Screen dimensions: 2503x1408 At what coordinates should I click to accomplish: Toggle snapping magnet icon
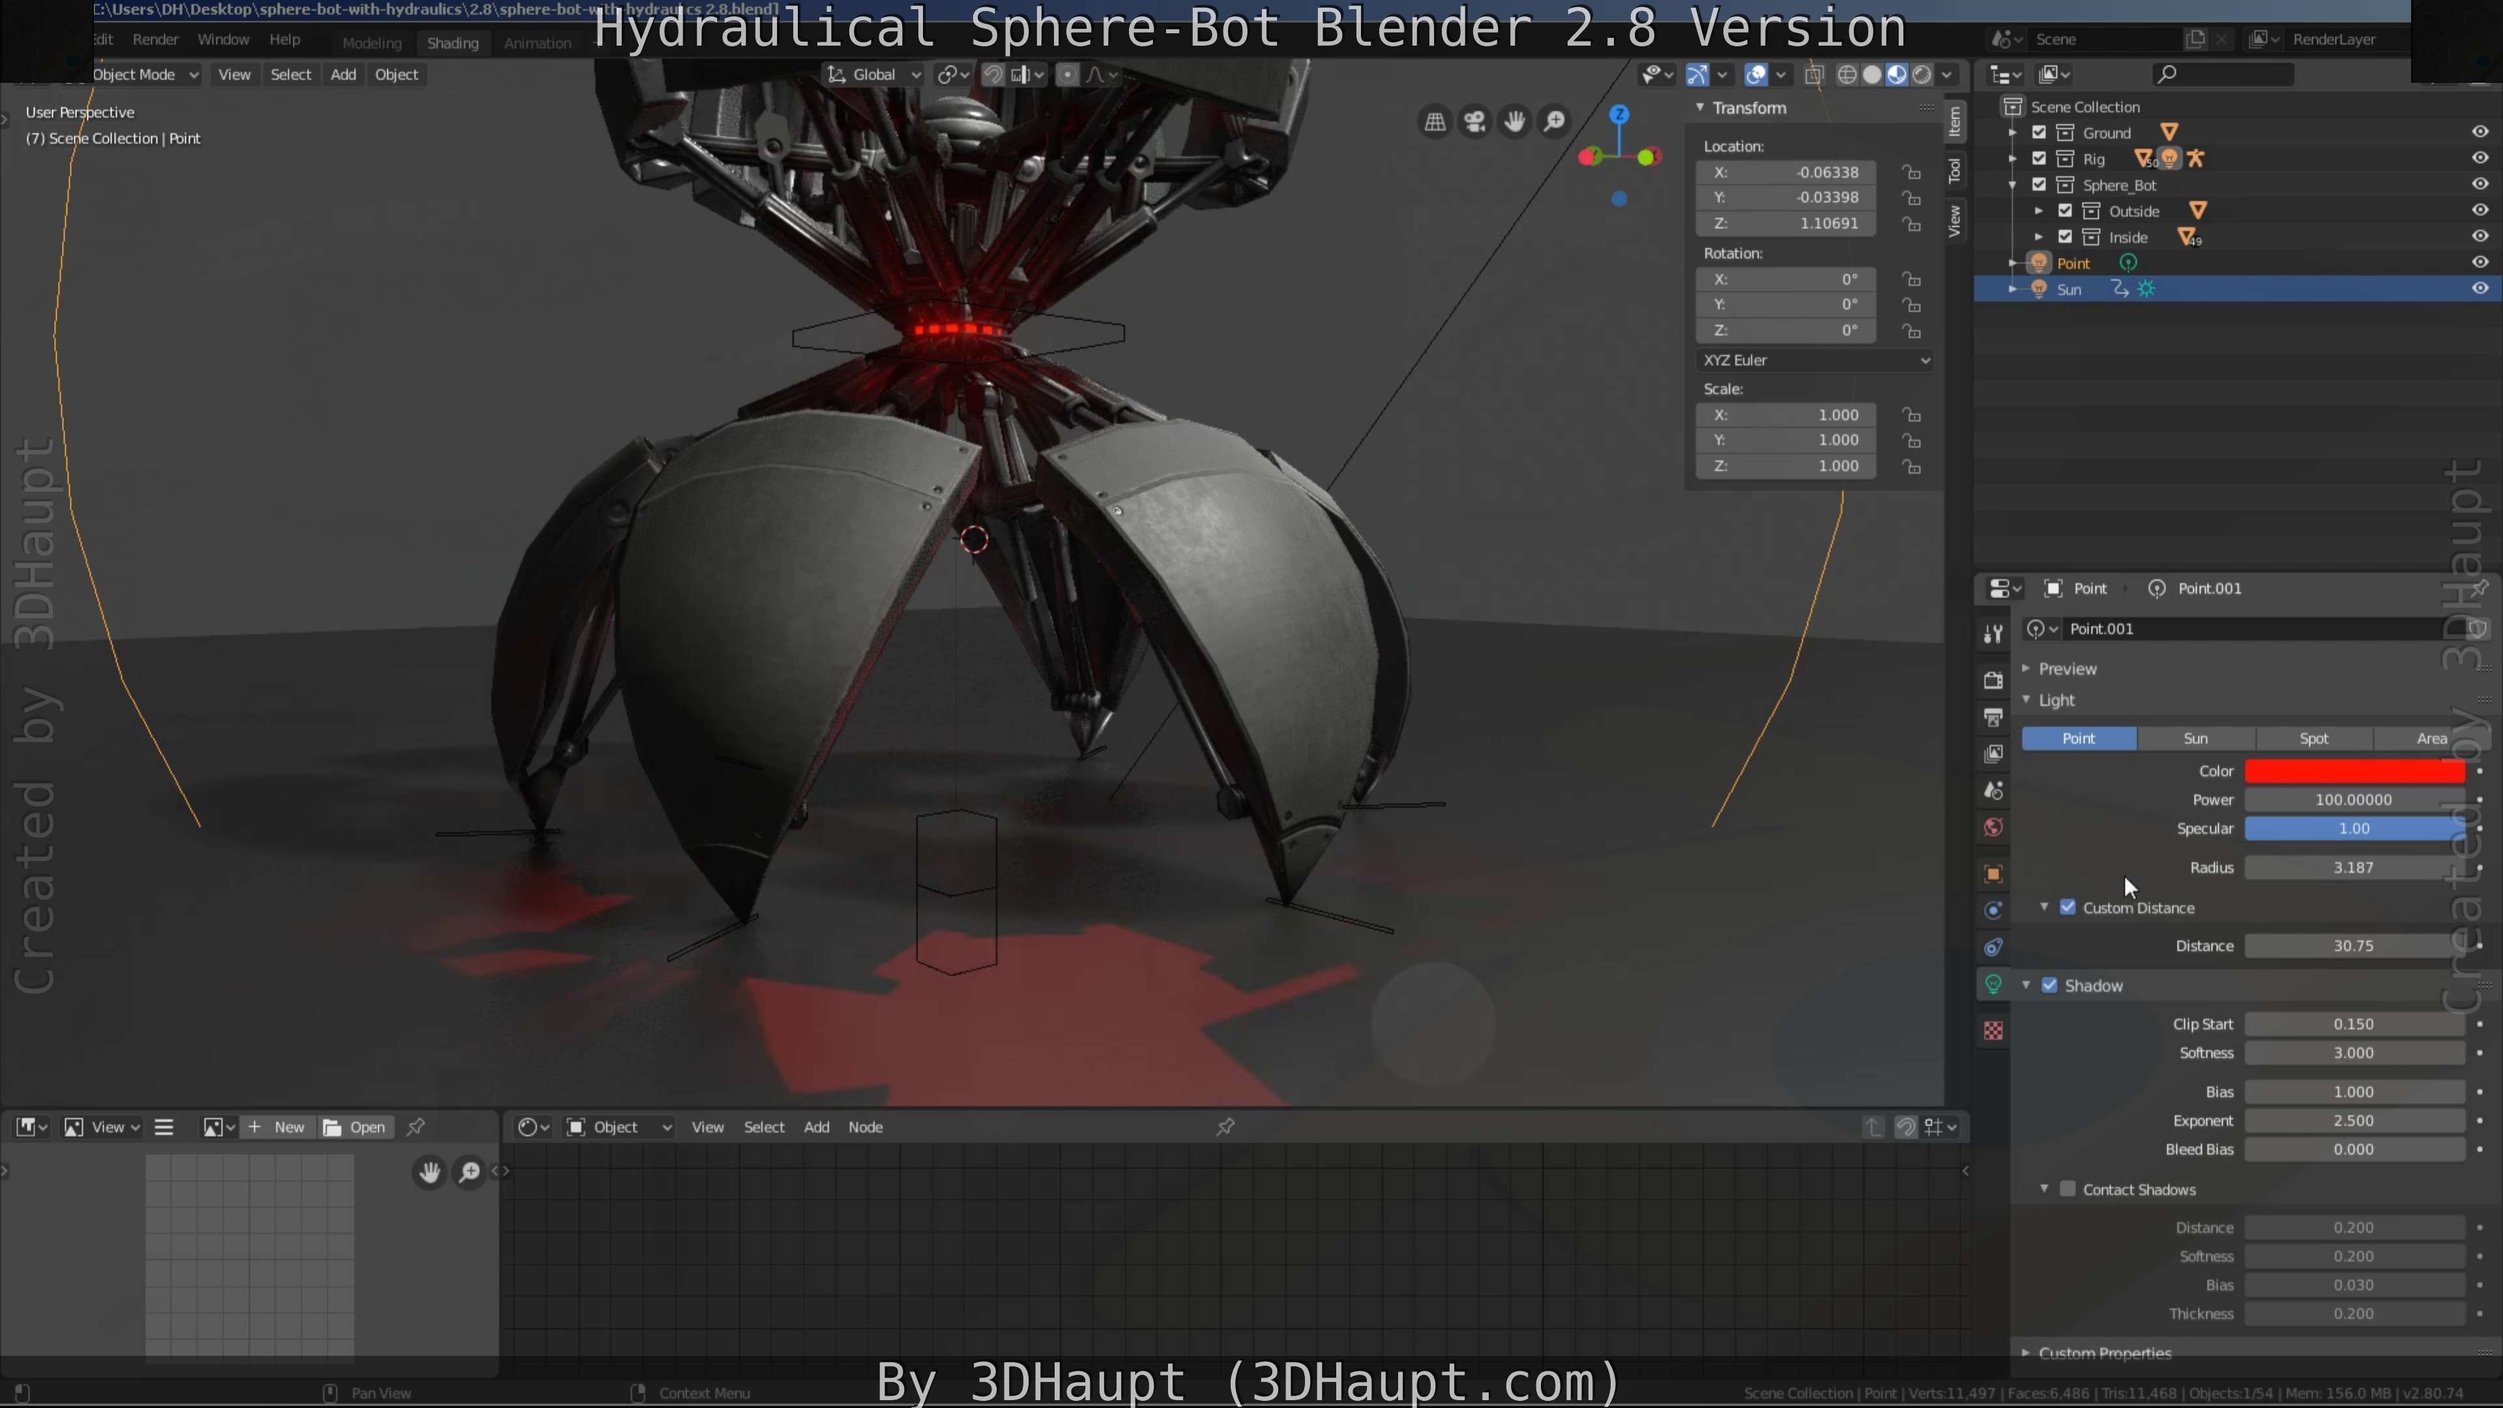click(x=993, y=75)
